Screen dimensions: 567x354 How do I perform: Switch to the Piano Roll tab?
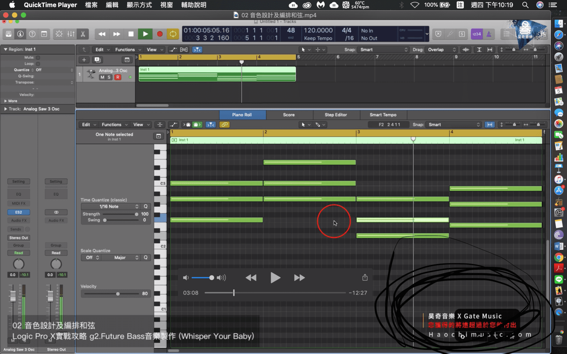tap(242, 115)
